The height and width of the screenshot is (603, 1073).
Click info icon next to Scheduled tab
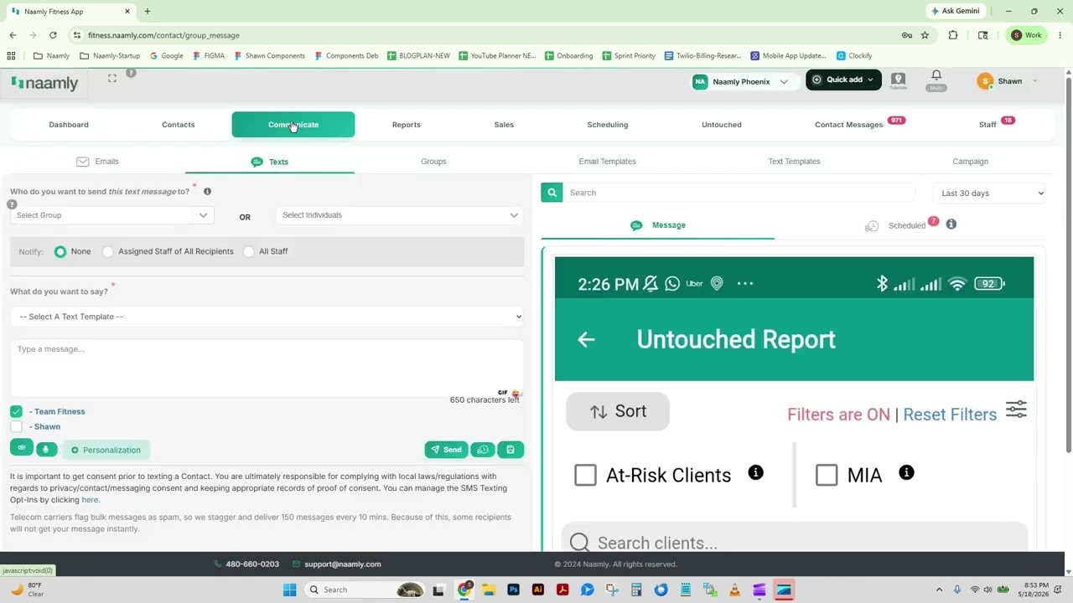coord(951,224)
